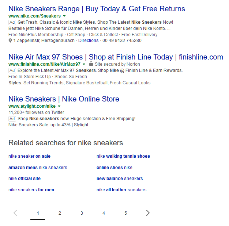Open Nike Sneakers Range ad headline
Viewport: 229px width, 226px height.
(97, 9)
